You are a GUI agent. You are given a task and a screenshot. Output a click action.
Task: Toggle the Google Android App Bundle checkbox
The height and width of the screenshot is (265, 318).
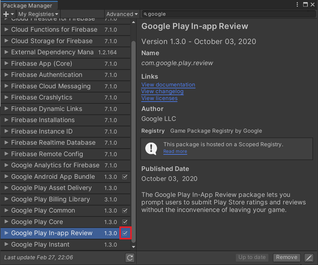tap(125, 177)
